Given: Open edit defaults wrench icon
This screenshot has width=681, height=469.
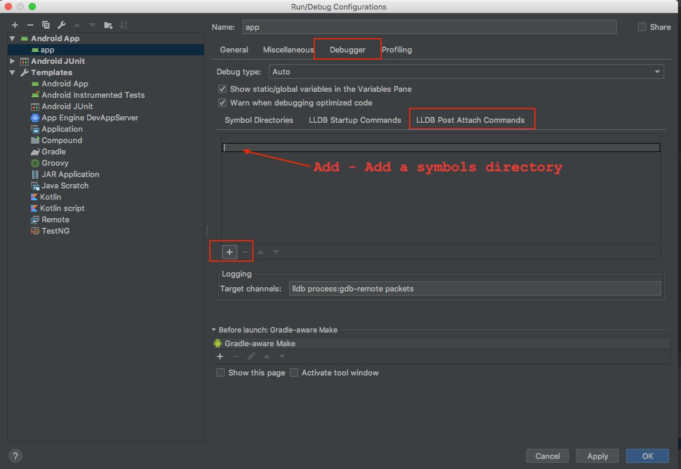Looking at the screenshot, I should (61, 25).
